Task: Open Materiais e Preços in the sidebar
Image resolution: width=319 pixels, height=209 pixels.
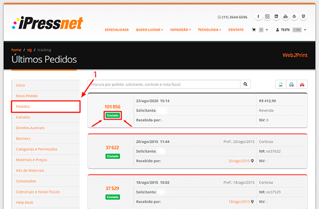Action: 46,160
